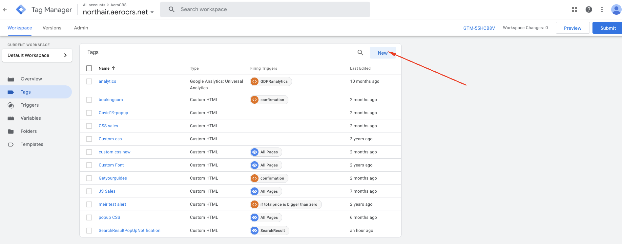Open the Custom css tag
622x244 pixels.
110,139
